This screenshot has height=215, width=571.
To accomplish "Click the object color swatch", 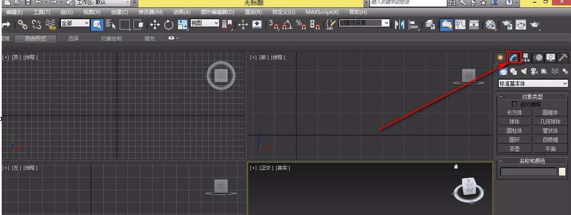I will click(x=562, y=172).
